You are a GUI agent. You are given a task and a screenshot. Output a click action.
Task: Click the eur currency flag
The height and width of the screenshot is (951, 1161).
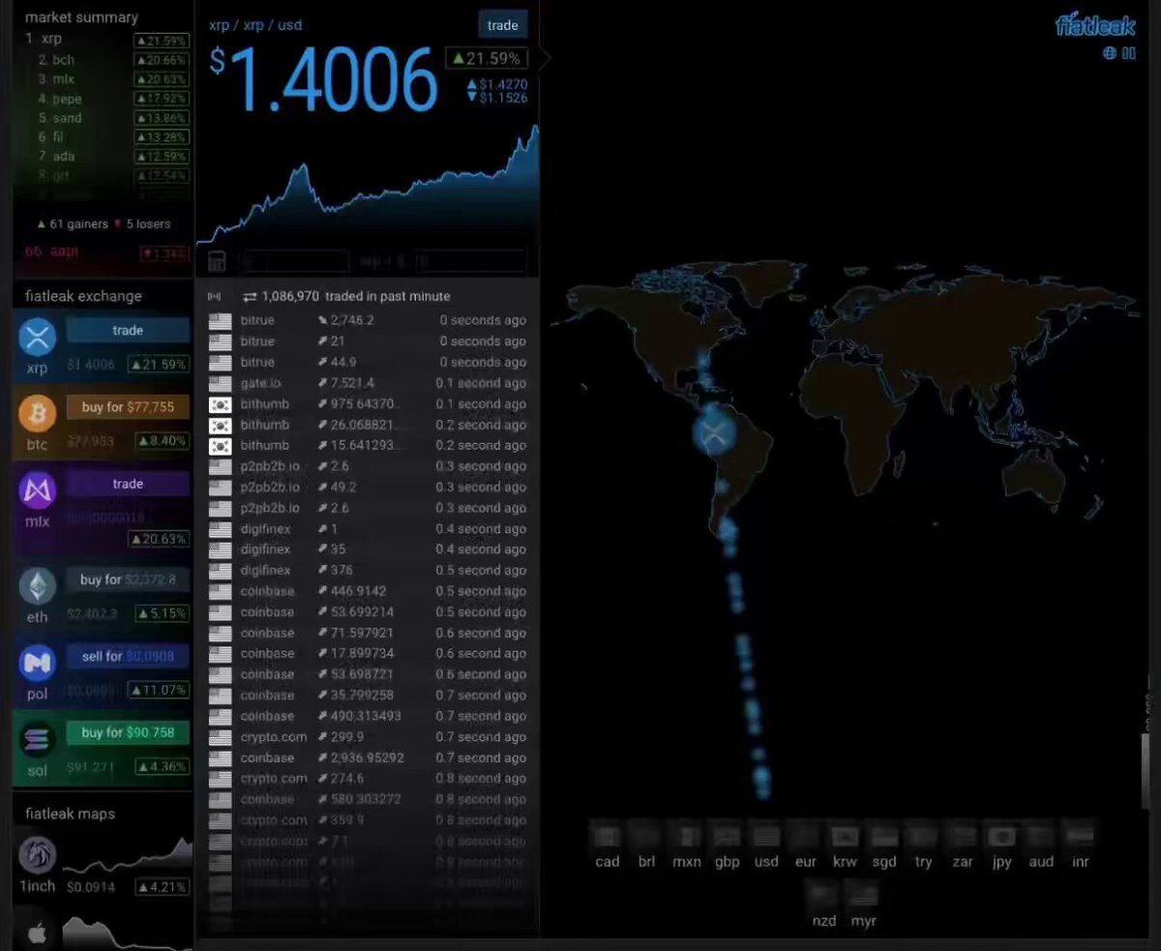(806, 837)
